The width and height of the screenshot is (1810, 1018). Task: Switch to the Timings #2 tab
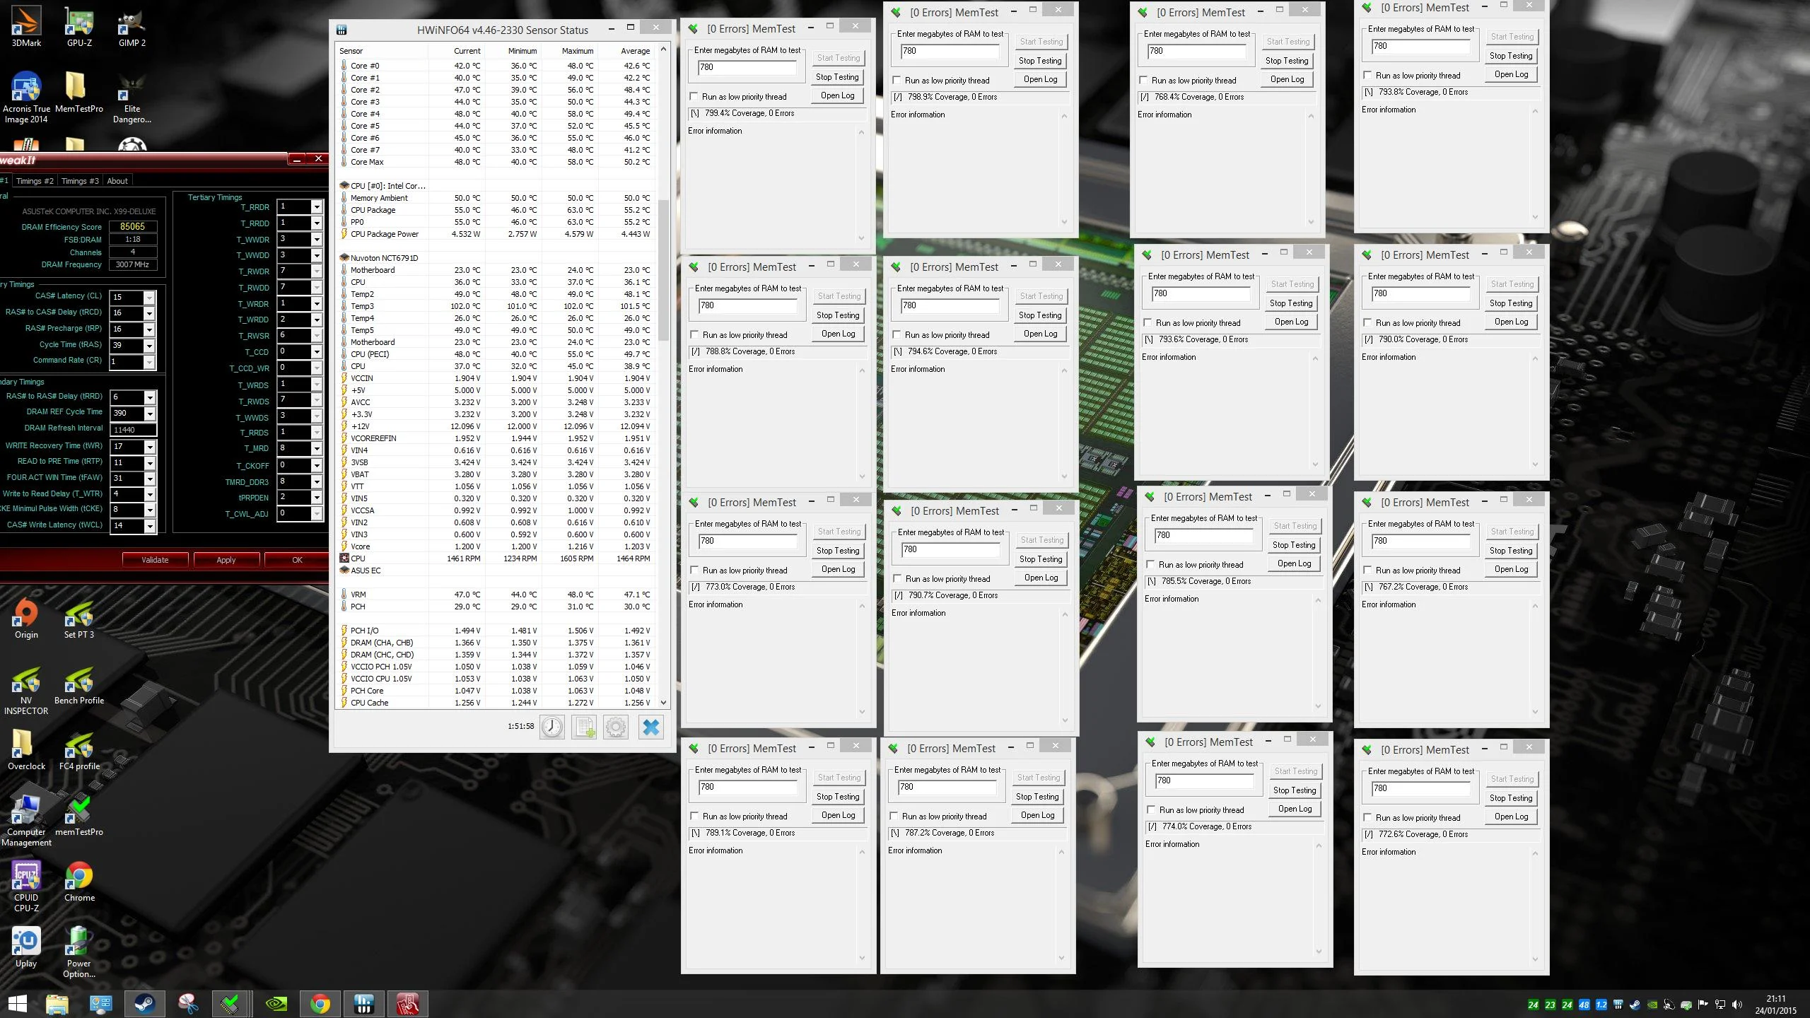pos(35,181)
